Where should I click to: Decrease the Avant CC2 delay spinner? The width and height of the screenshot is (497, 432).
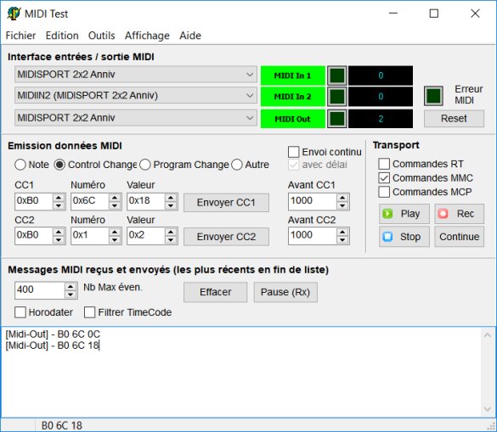pos(342,240)
